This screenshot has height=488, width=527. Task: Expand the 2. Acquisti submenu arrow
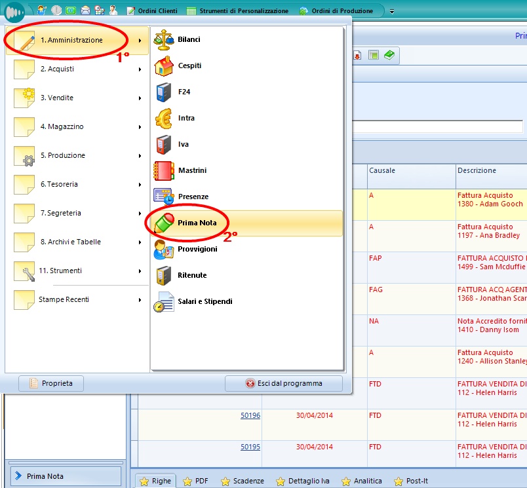pyautogui.click(x=140, y=69)
